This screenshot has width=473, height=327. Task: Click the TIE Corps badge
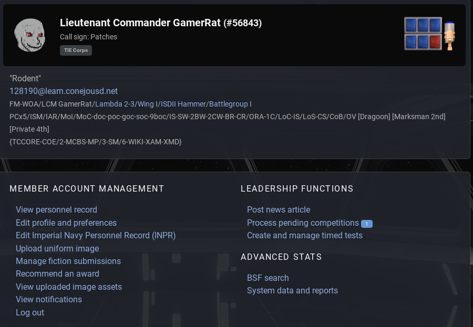click(76, 50)
